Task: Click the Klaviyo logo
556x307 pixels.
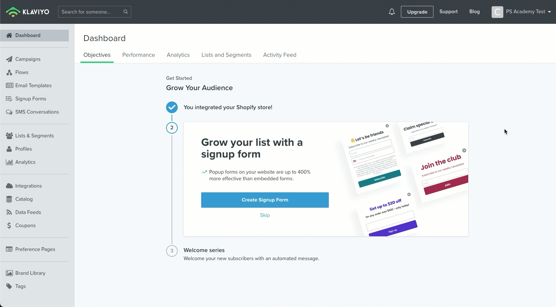Action: (27, 12)
